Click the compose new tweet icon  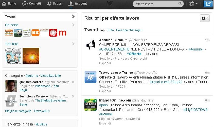(208, 4)
